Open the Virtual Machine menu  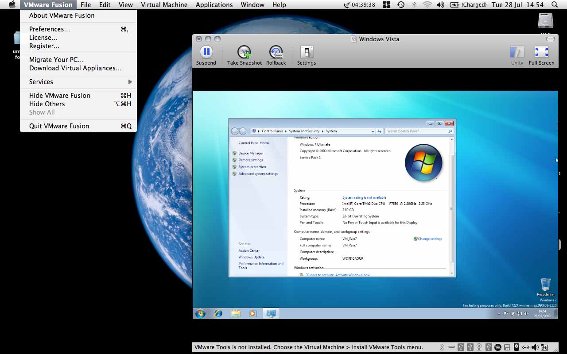164,5
